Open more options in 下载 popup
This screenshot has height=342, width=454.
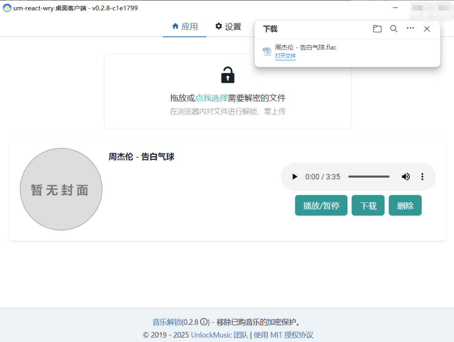pyautogui.click(x=410, y=28)
